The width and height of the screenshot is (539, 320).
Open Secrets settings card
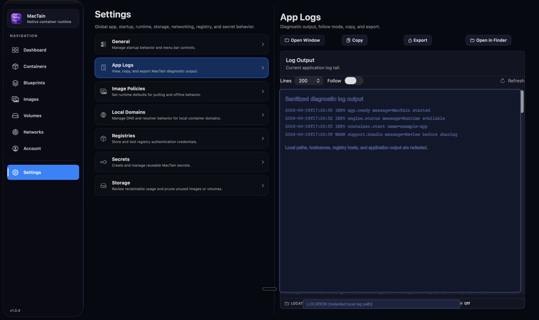181,162
